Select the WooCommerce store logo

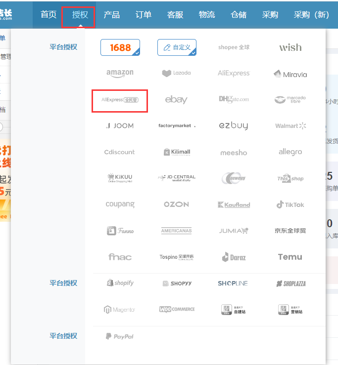pyautogui.click(x=177, y=309)
